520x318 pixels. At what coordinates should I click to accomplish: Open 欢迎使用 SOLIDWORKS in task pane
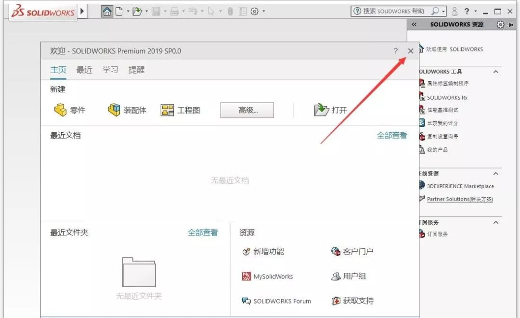click(x=455, y=50)
